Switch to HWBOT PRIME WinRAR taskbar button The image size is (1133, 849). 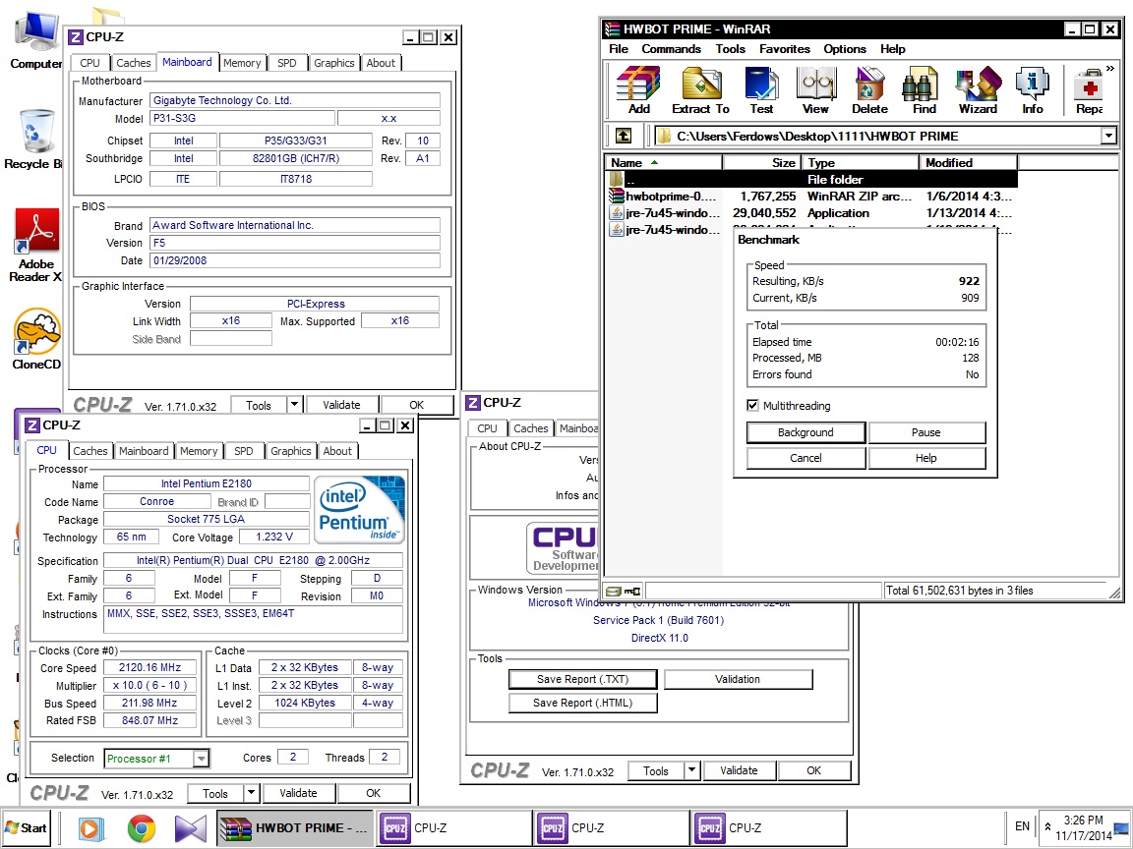295,828
